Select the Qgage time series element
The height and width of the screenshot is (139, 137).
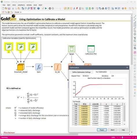[72, 49]
